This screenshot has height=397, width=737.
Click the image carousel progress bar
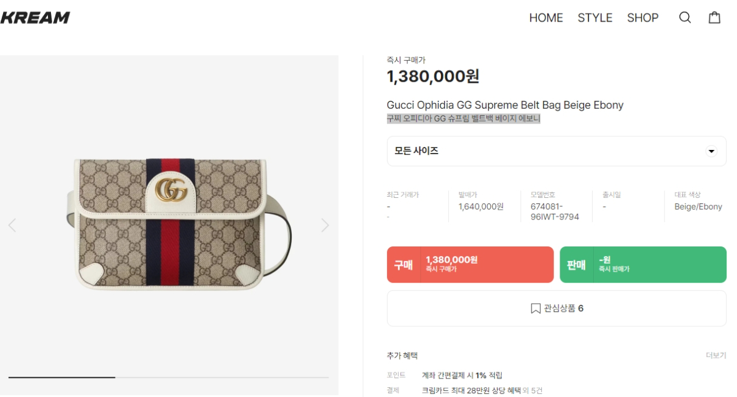click(168, 377)
